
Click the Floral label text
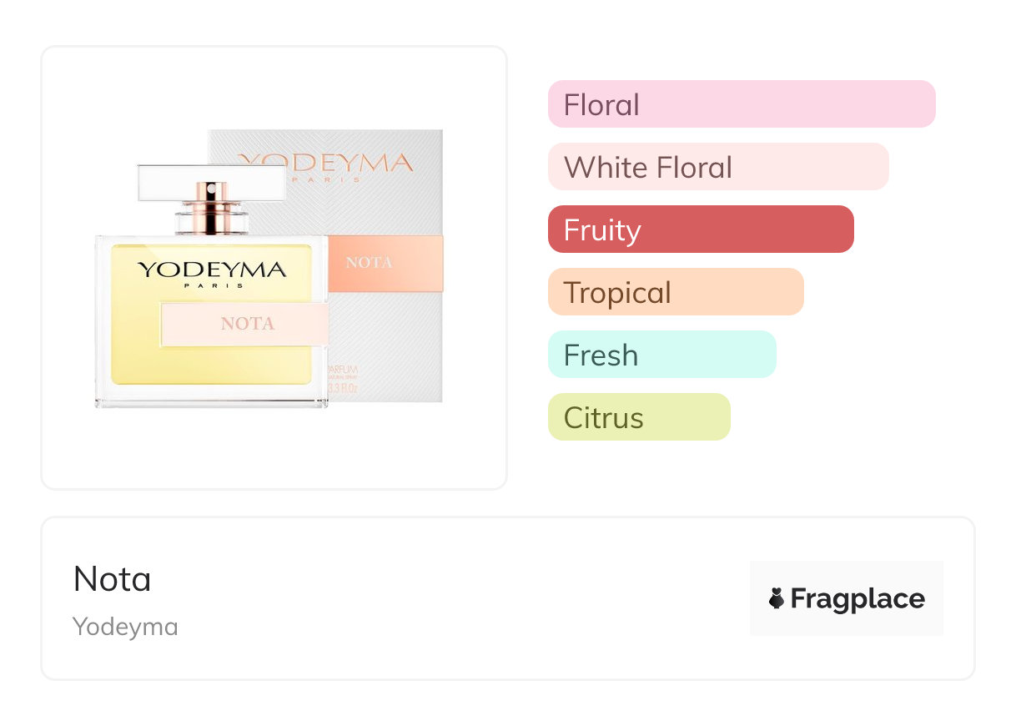[x=601, y=105]
